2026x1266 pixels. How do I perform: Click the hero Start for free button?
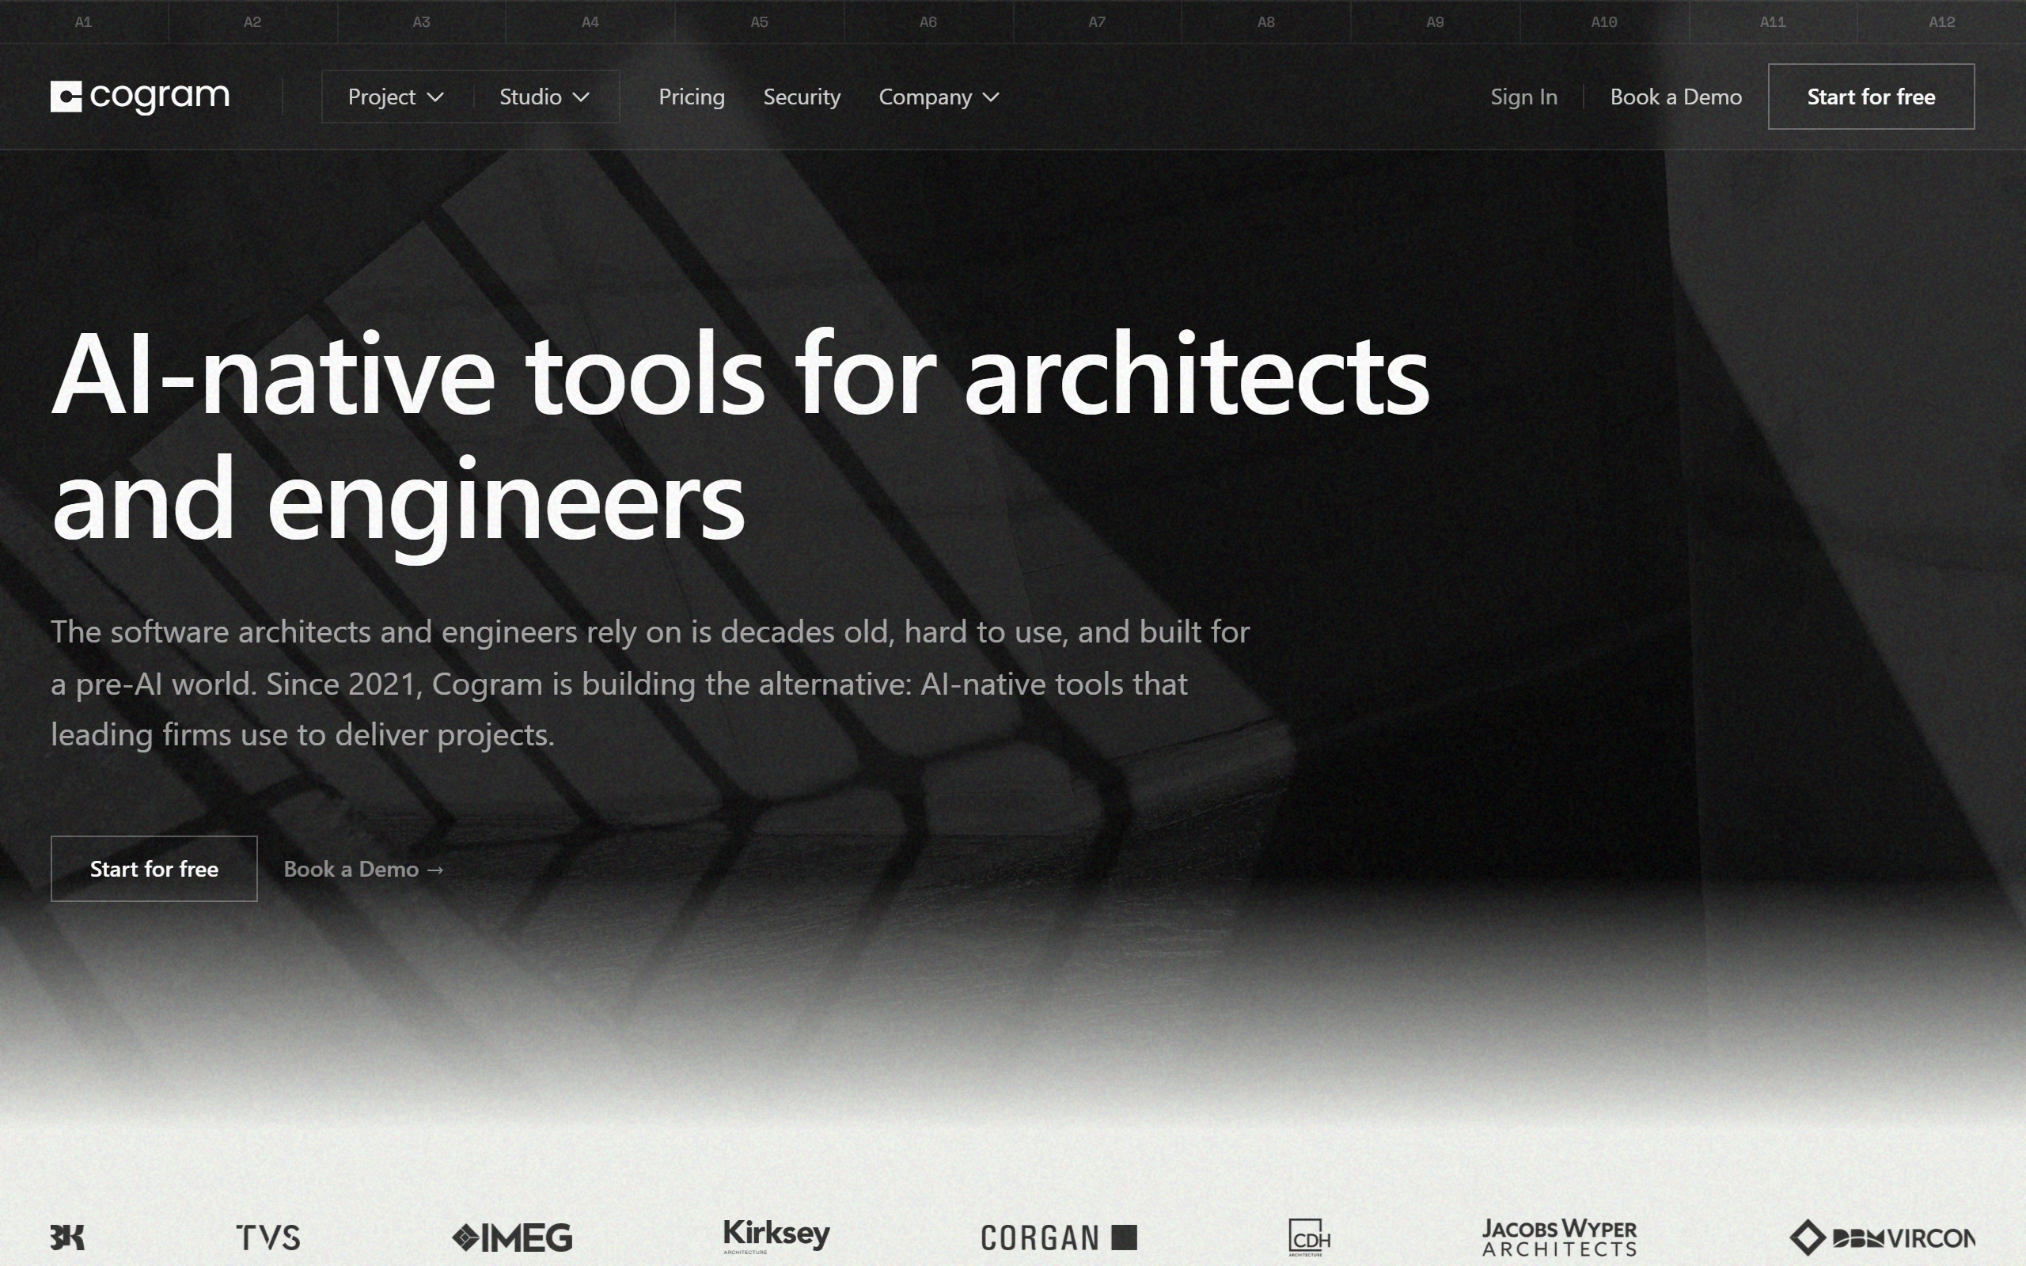[x=154, y=868]
